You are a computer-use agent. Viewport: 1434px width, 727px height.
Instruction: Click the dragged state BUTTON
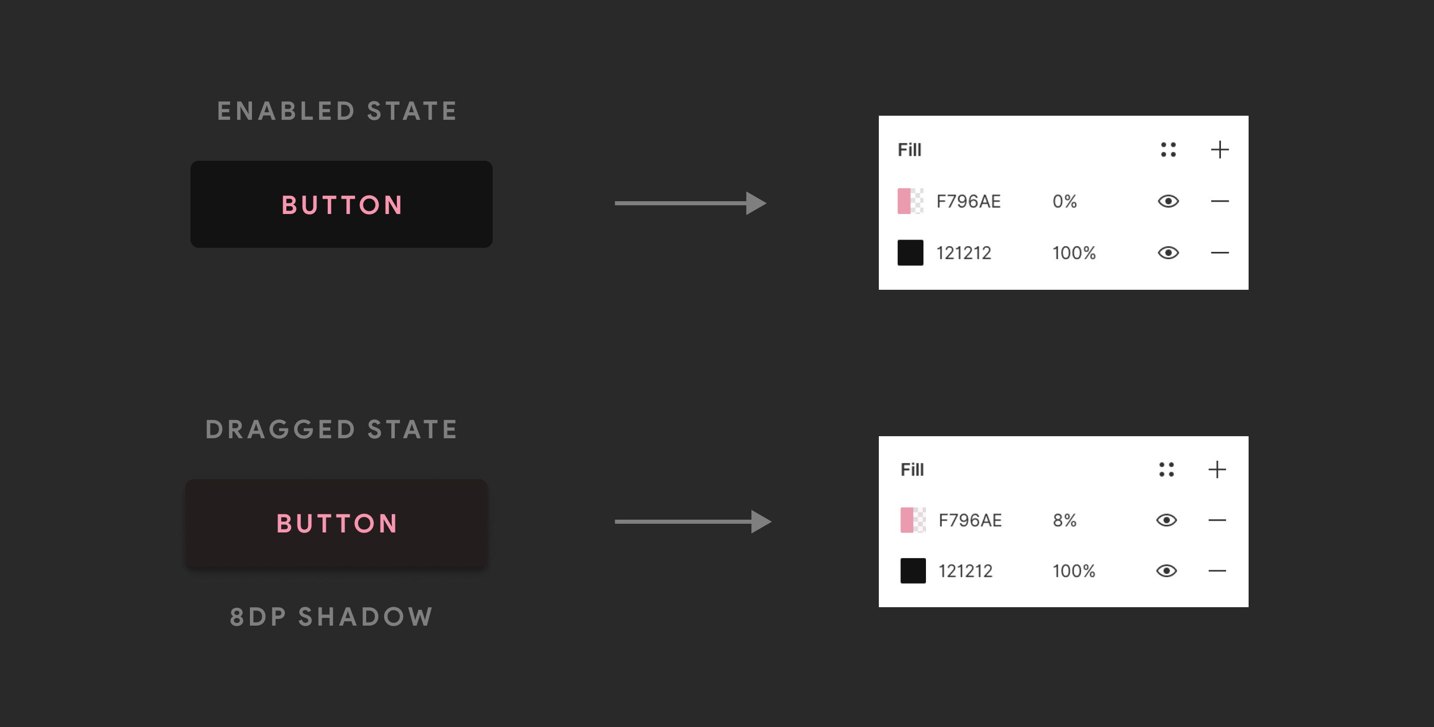tap(336, 523)
